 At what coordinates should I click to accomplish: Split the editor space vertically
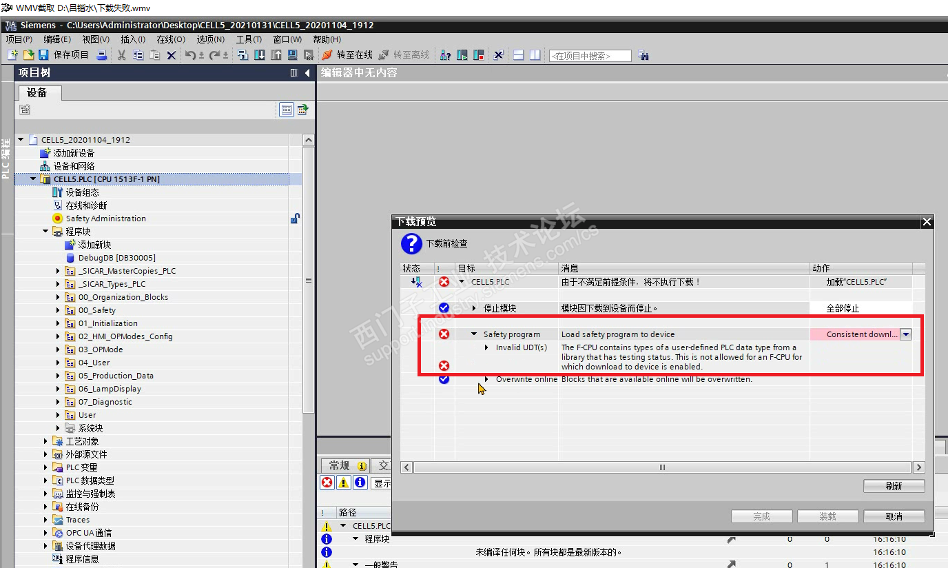(535, 55)
